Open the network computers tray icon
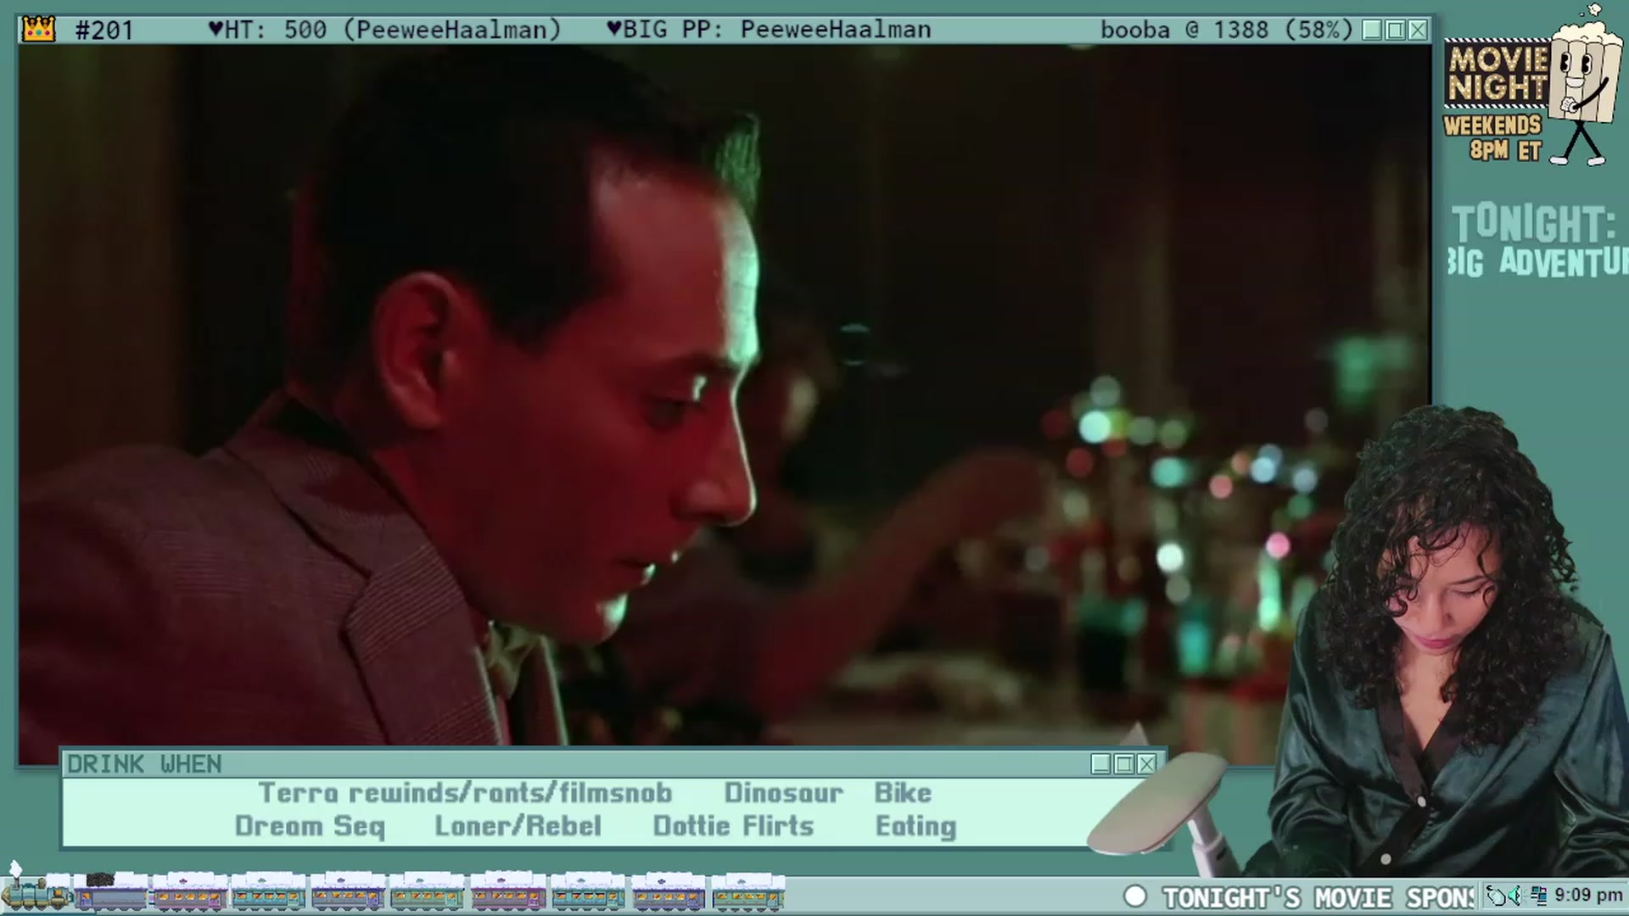The width and height of the screenshot is (1629, 916). 1538,896
